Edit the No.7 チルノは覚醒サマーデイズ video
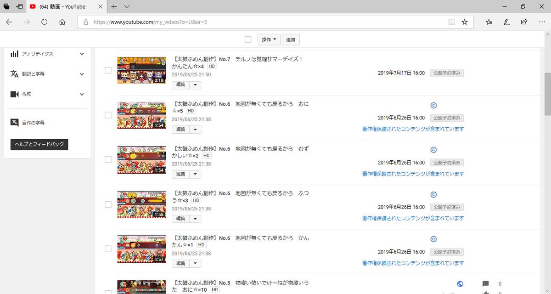 point(180,85)
